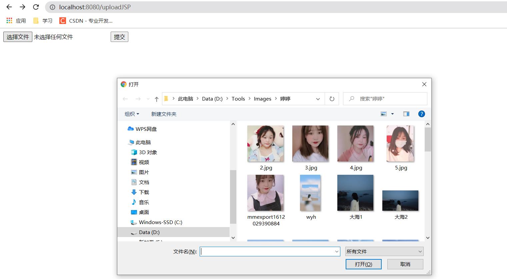Open the 组织 menu
507x279 pixels.
[132, 114]
